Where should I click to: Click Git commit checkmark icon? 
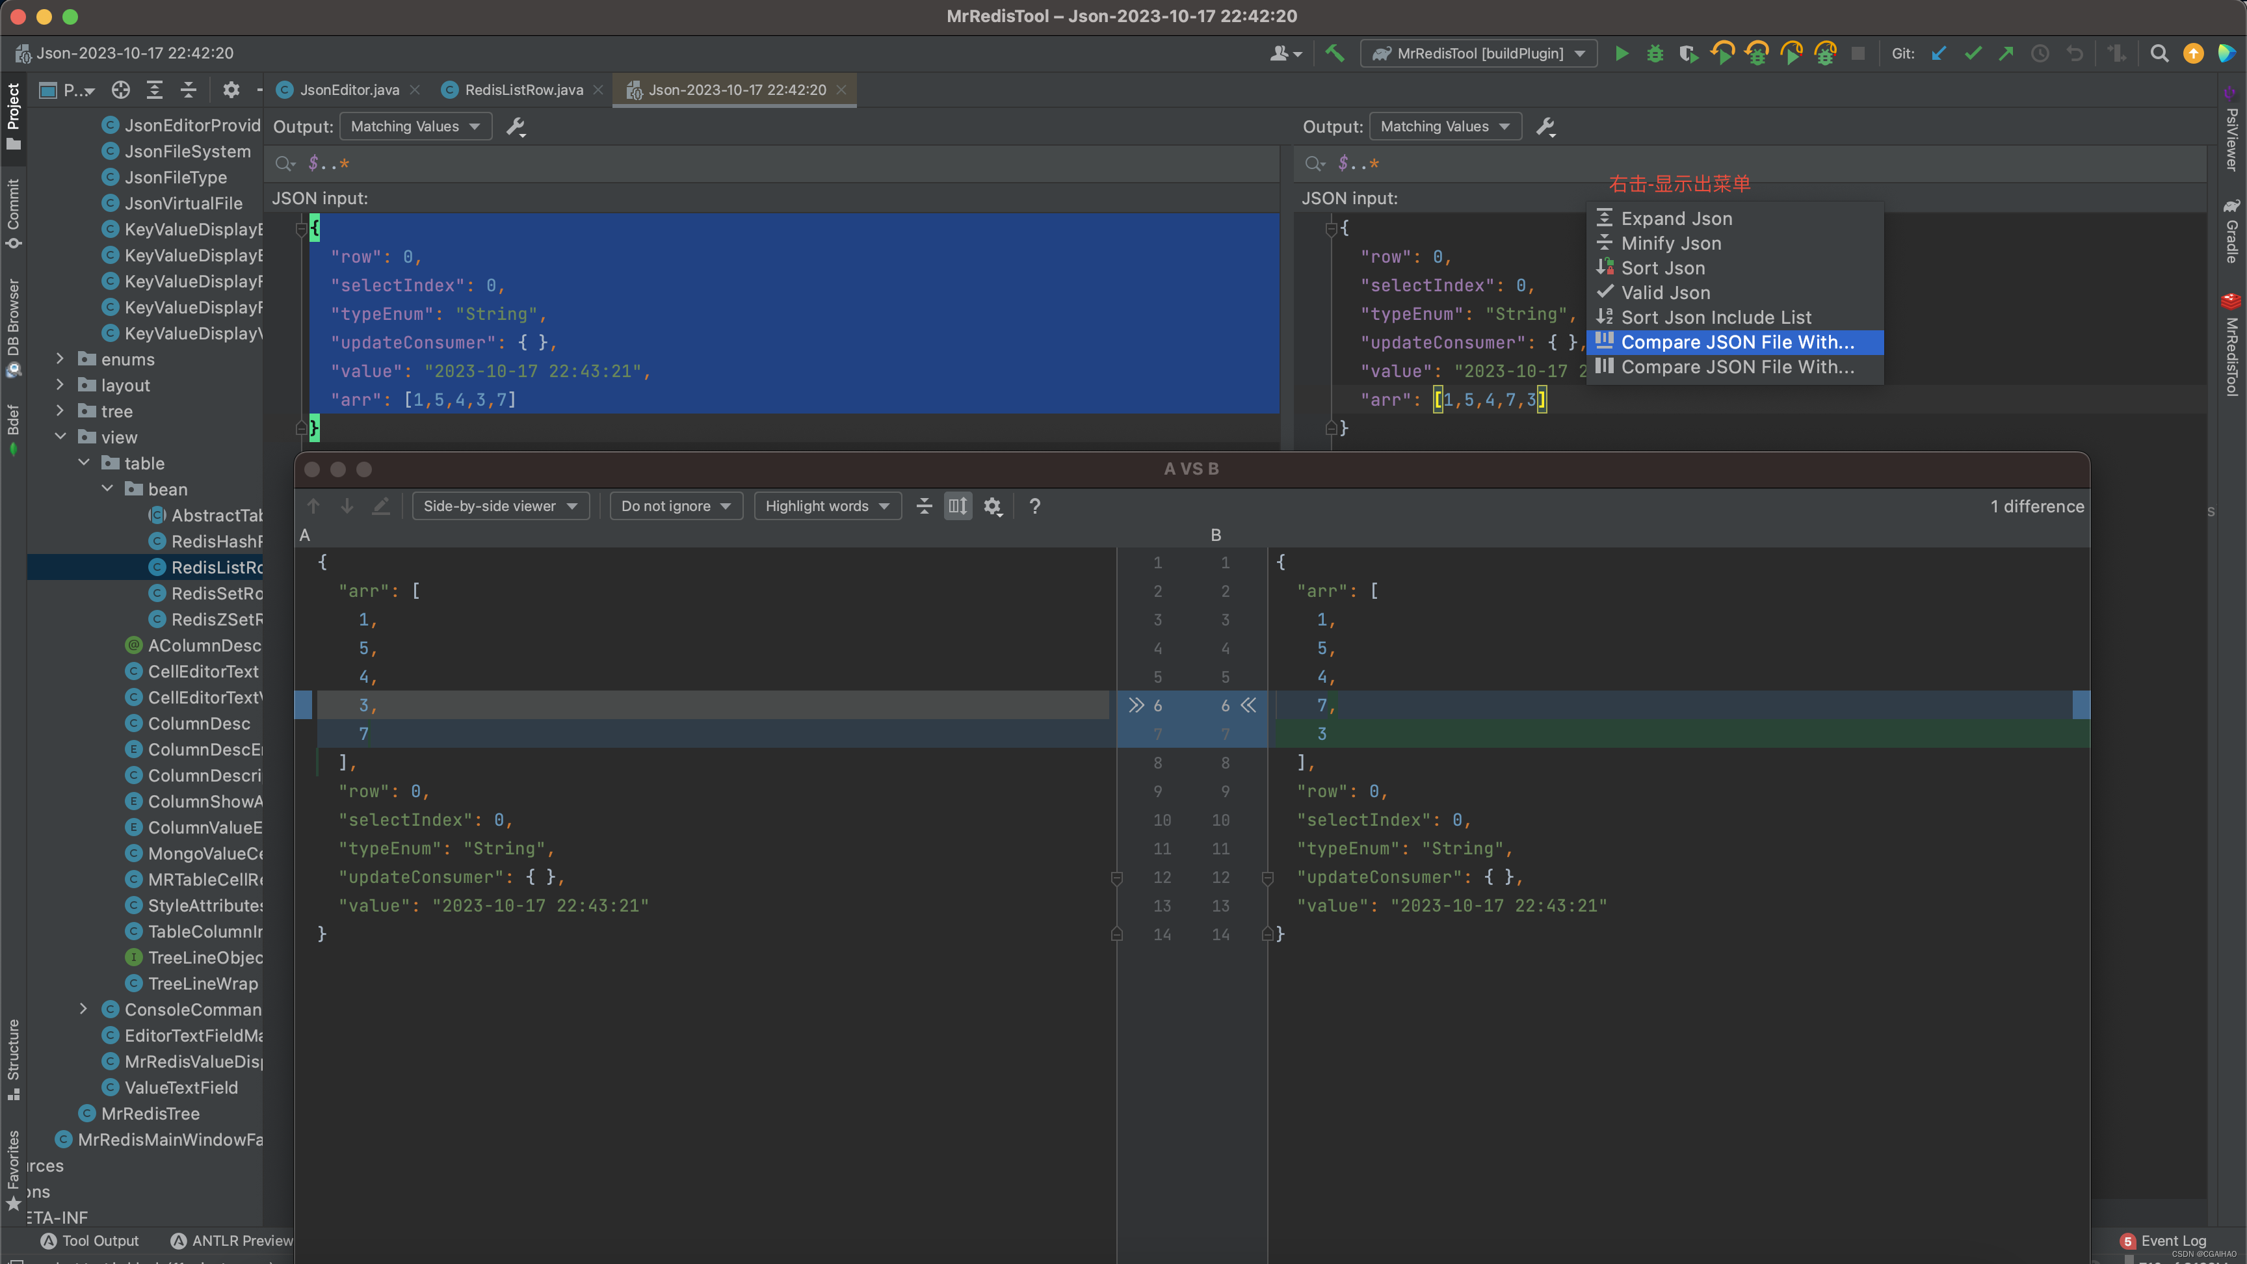click(x=1972, y=53)
